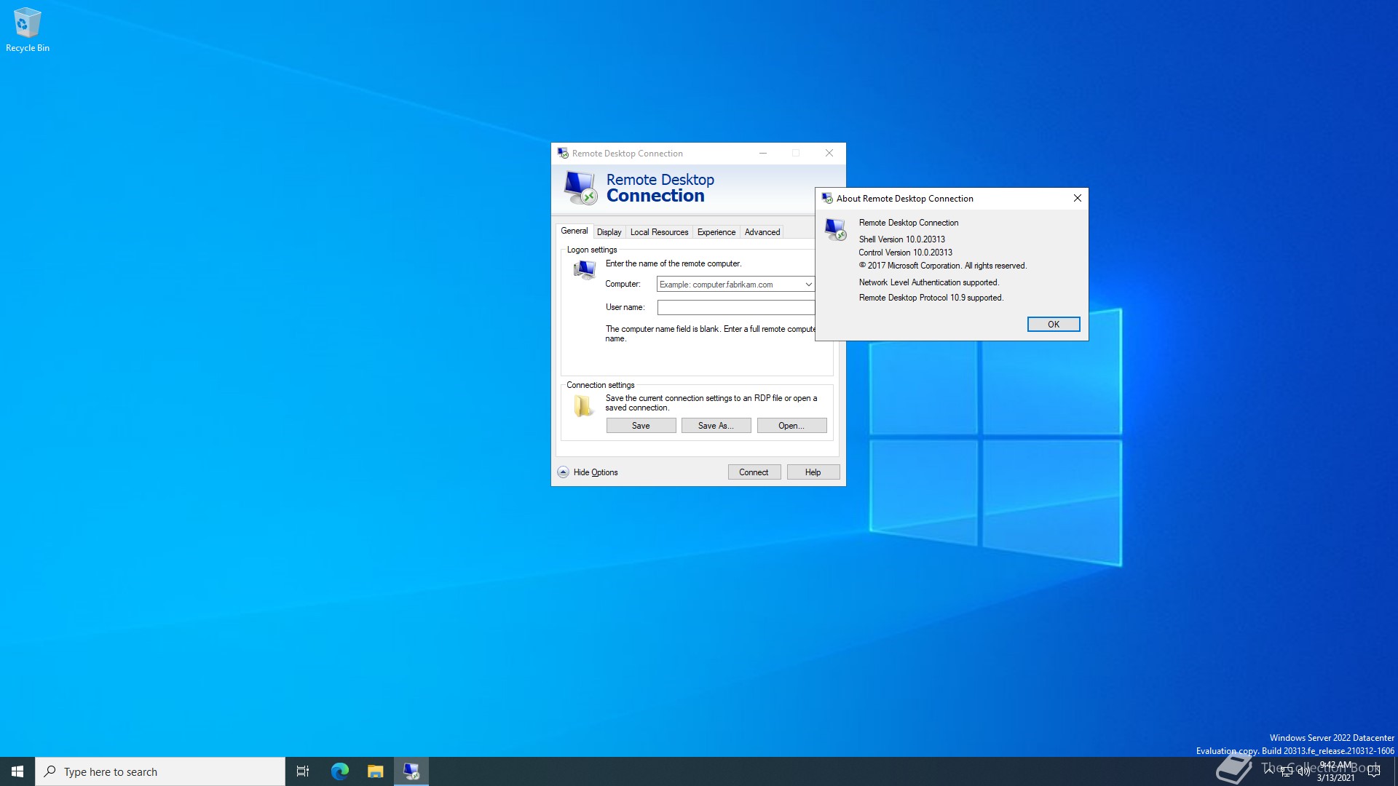Screen dimensions: 1398x786
Task: Click folder icon in Connection settings
Action: click(582, 405)
